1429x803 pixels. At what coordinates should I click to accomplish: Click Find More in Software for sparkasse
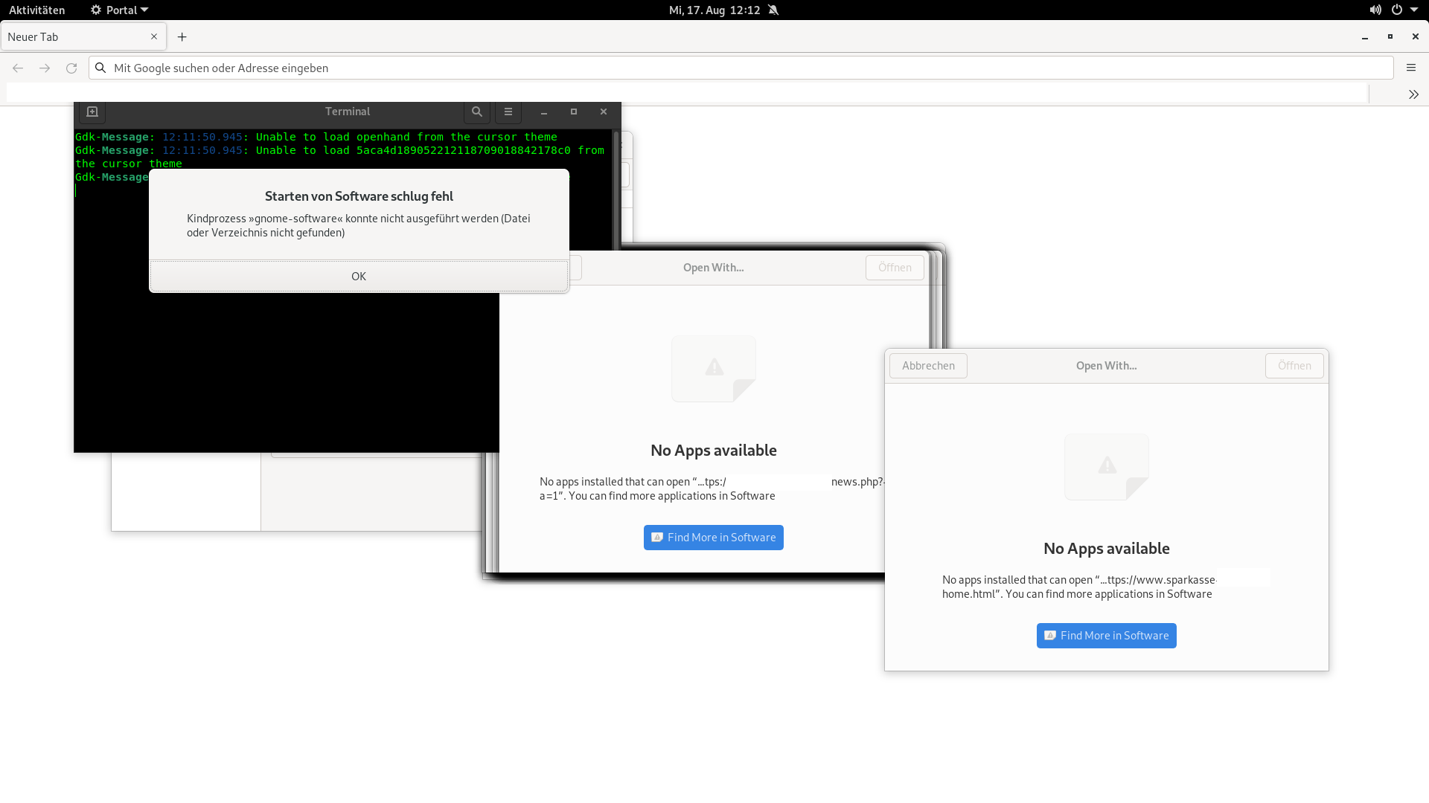click(x=1106, y=636)
